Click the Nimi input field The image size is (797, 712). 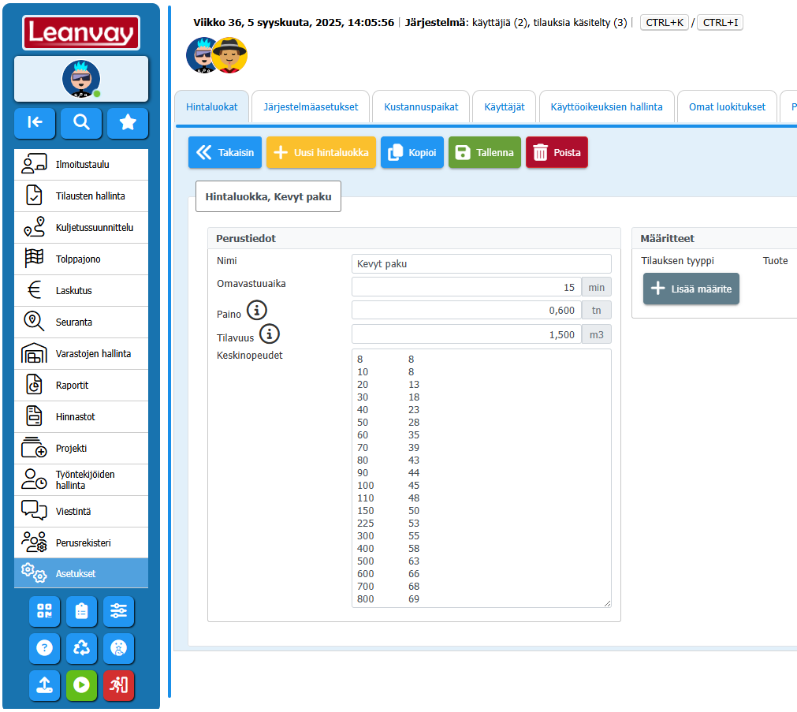pyautogui.click(x=481, y=264)
